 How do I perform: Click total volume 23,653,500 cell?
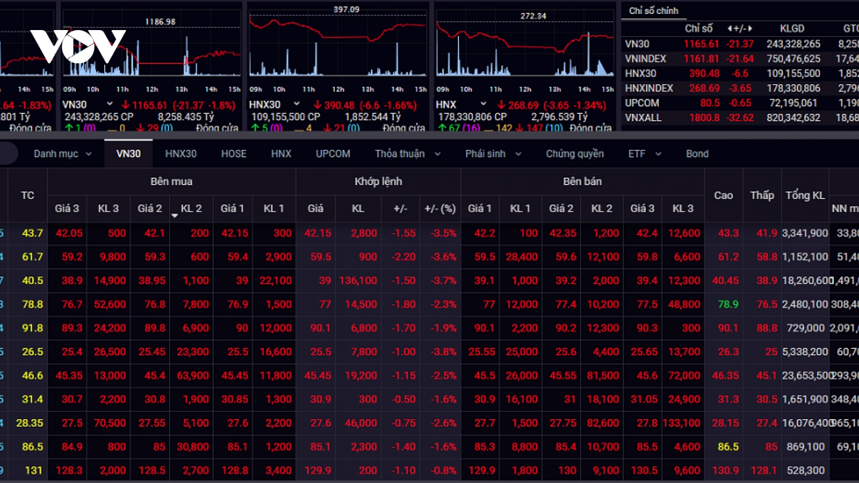805,375
